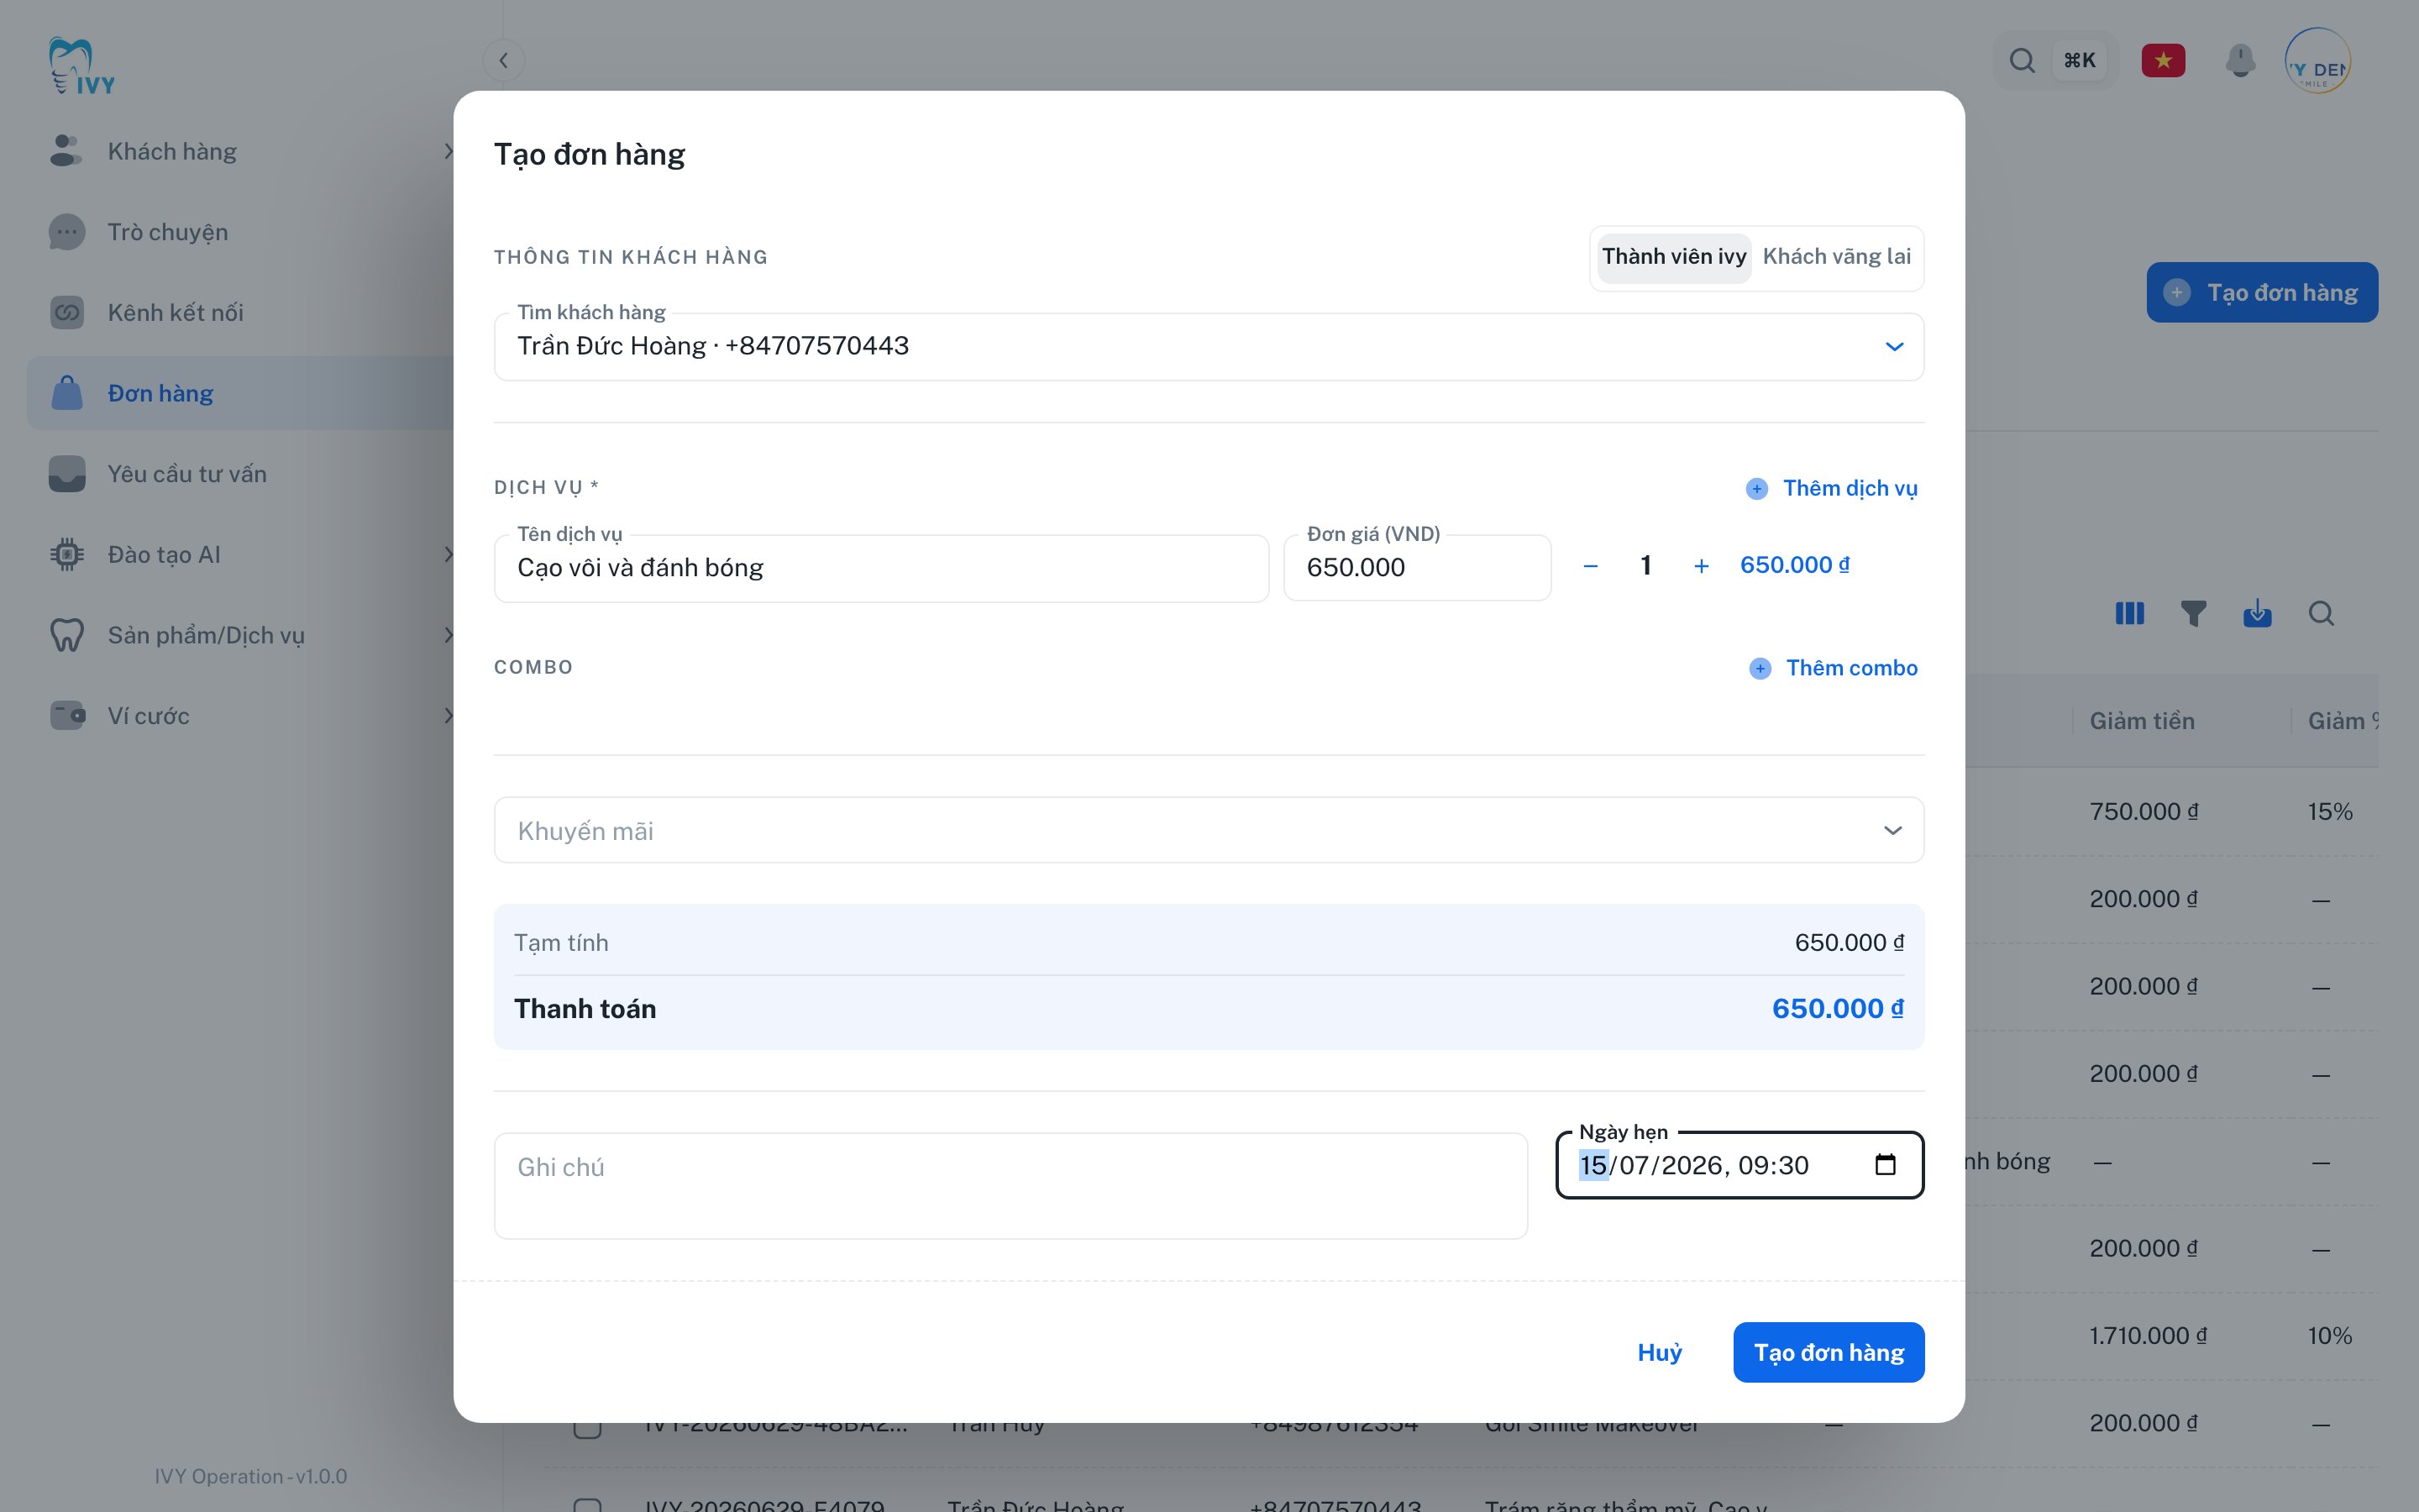This screenshot has height=1512, width=2419.
Task: Click the ⌘K search shortcut badge
Action: (2079, 61)
